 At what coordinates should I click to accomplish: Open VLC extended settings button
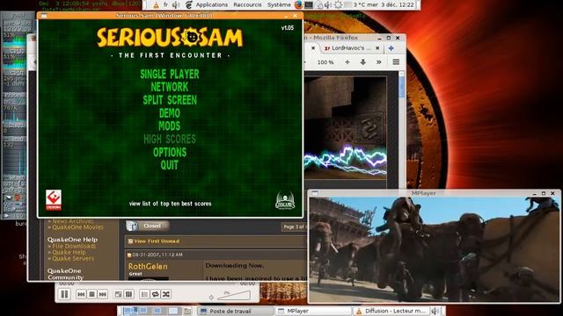(129, 294)
